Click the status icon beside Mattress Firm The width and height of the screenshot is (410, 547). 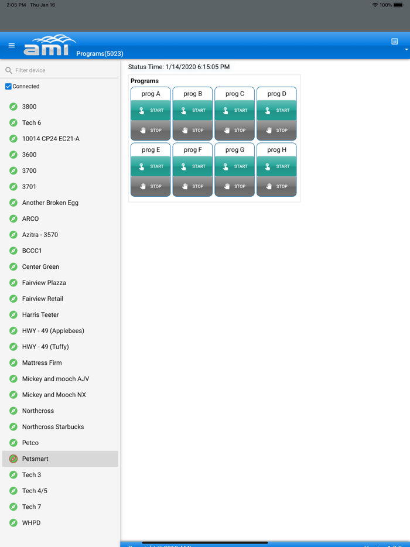click(13, 363)
